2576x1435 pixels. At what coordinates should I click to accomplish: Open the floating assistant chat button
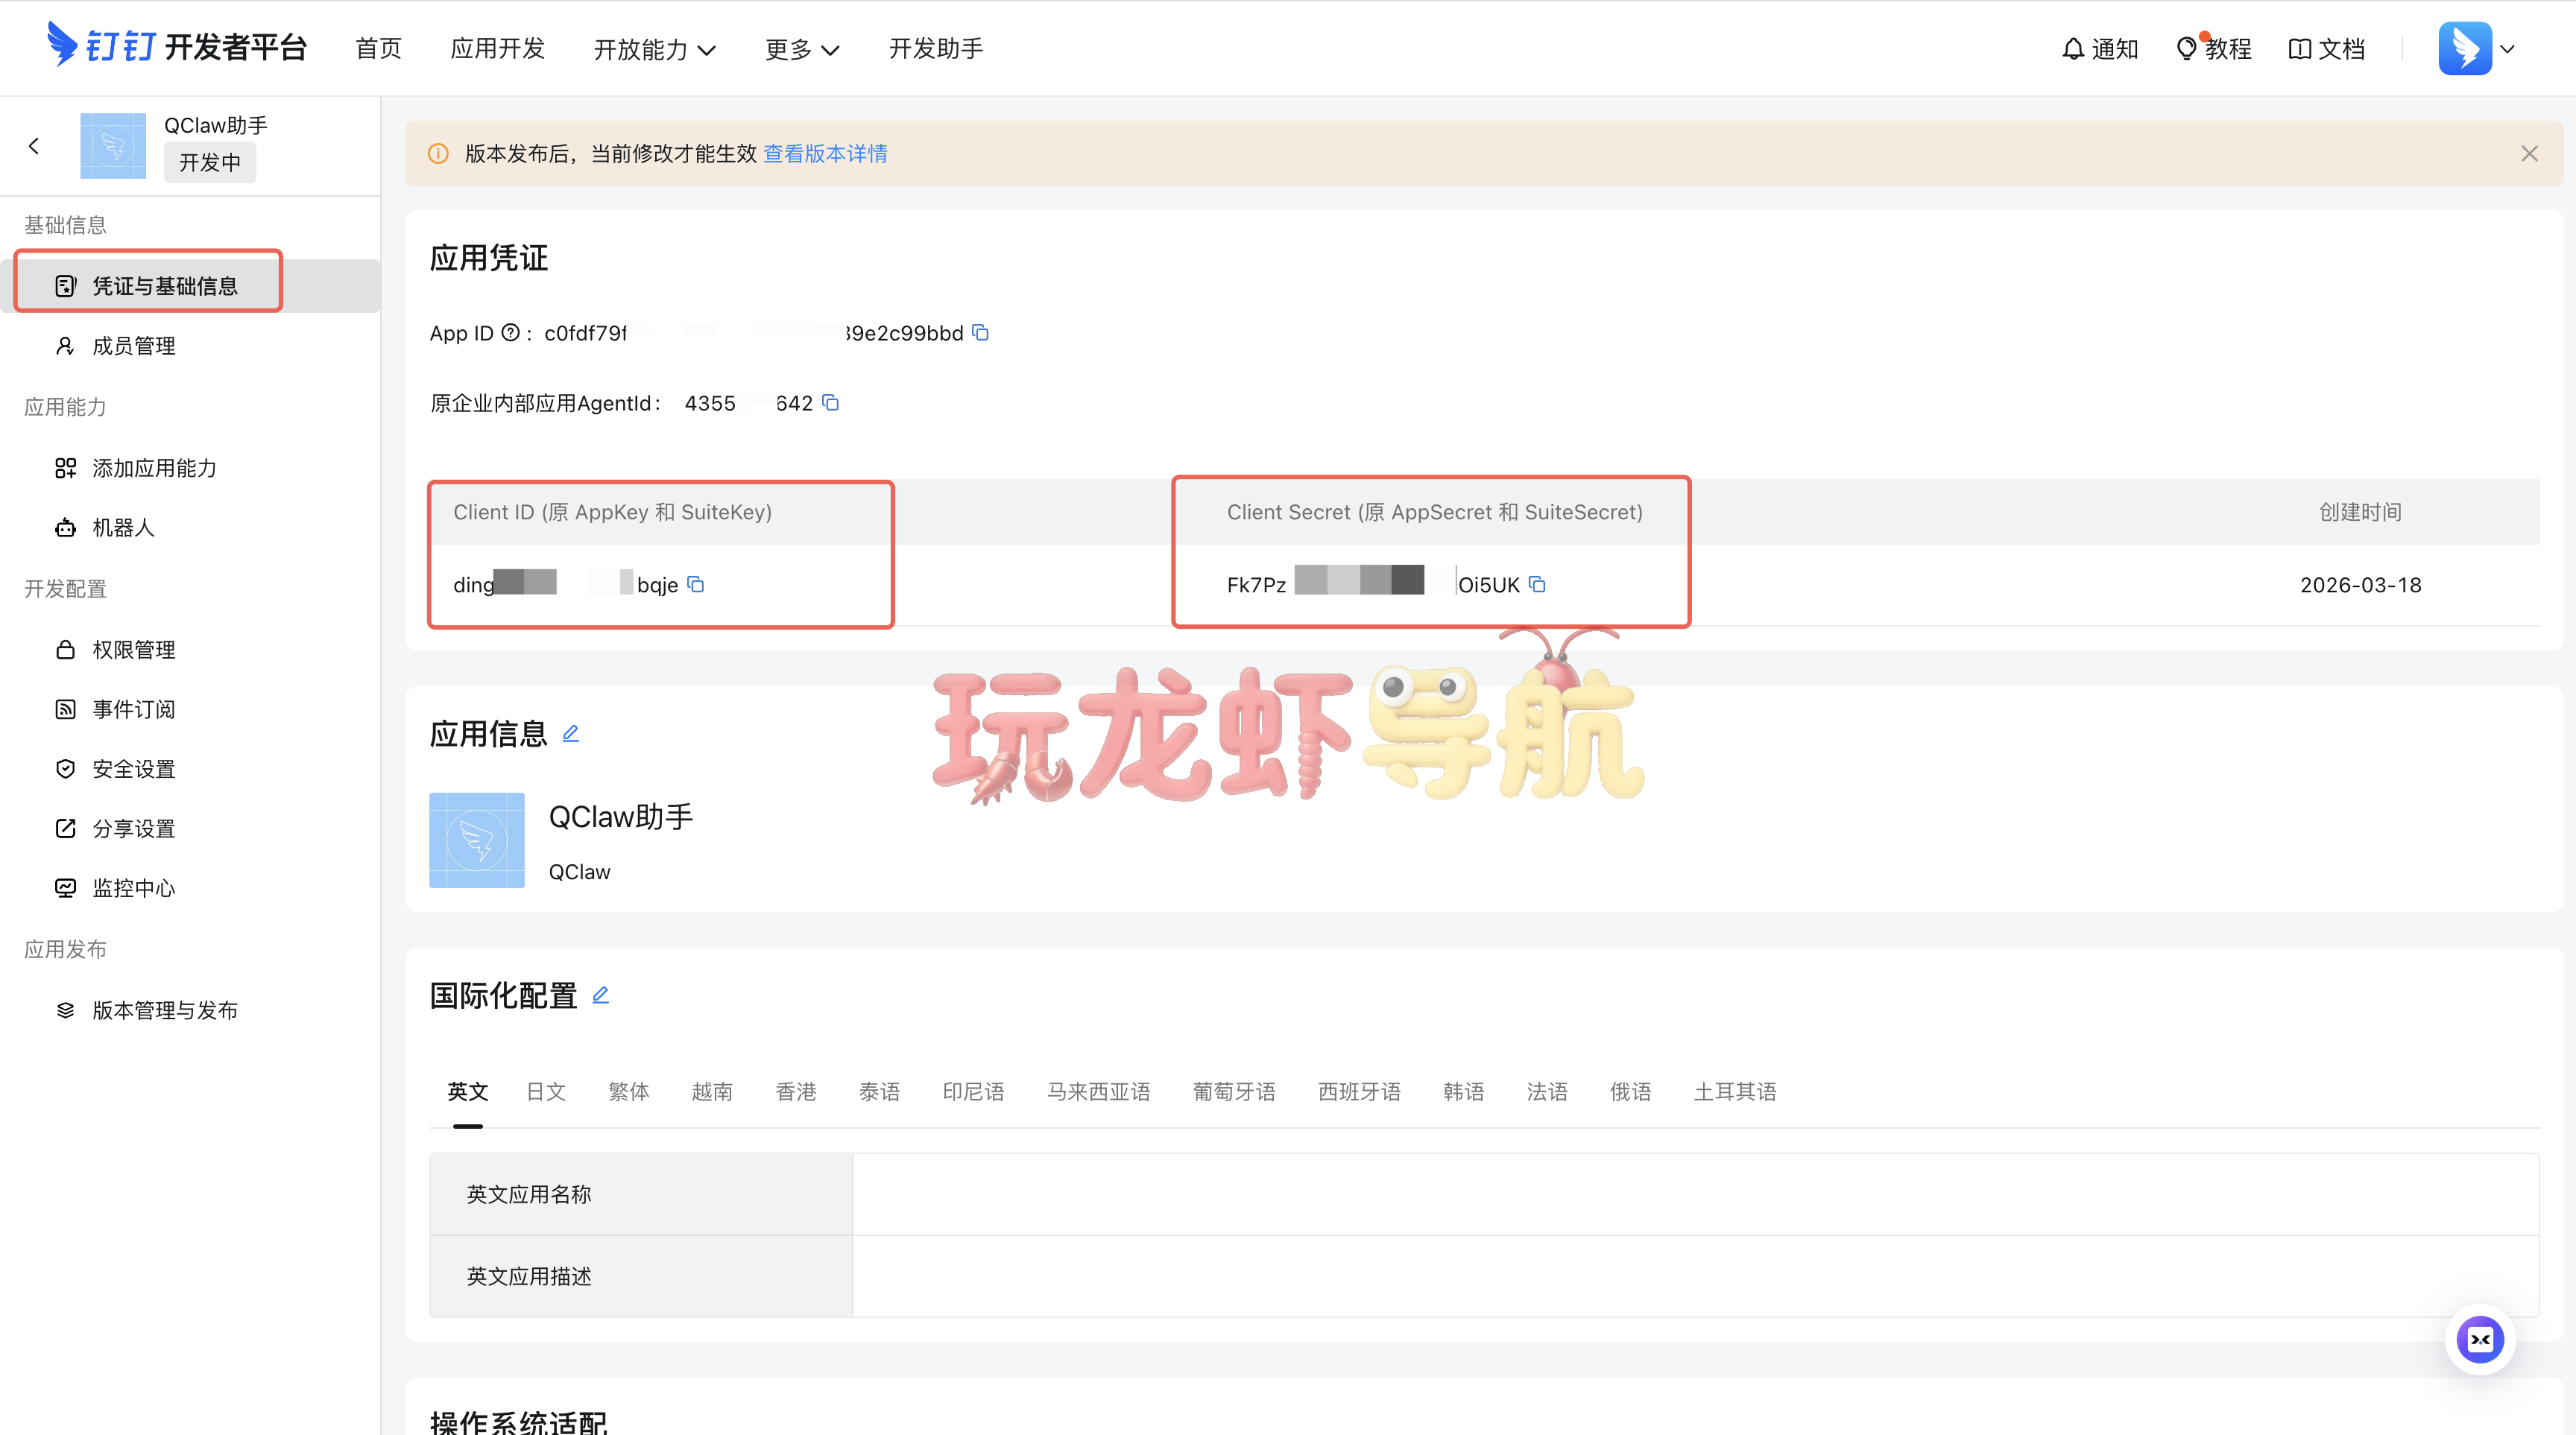[2480, 1340]
